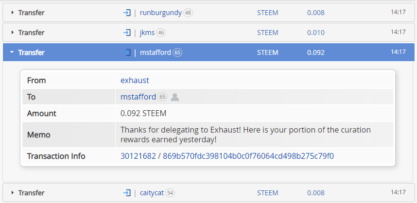Click incoming transfer icon beside caitycat

[x=127, y=193]
